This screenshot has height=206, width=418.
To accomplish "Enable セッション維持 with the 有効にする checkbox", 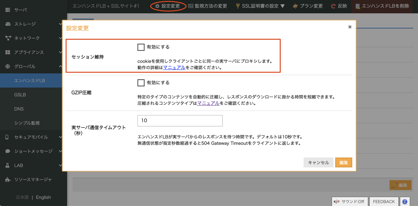I will (x=141, y=47).
